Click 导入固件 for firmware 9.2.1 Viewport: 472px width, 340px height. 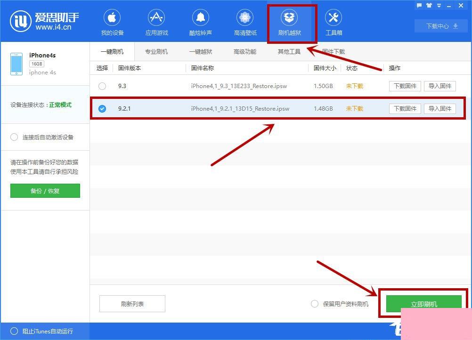pos(440,109)
